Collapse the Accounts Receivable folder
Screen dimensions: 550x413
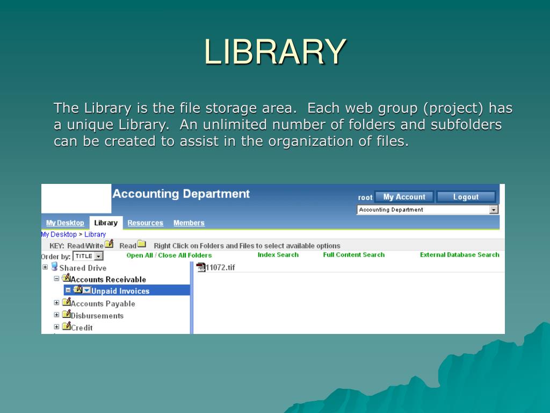click(56, 279)
